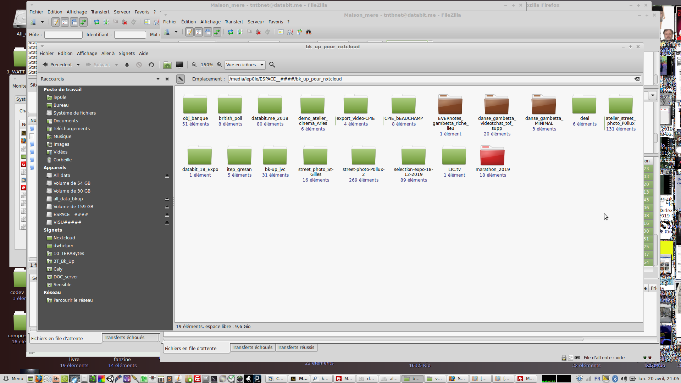Go up to the parent folder
This screenshot has width=681, height=383.
(x=127, y=65)
